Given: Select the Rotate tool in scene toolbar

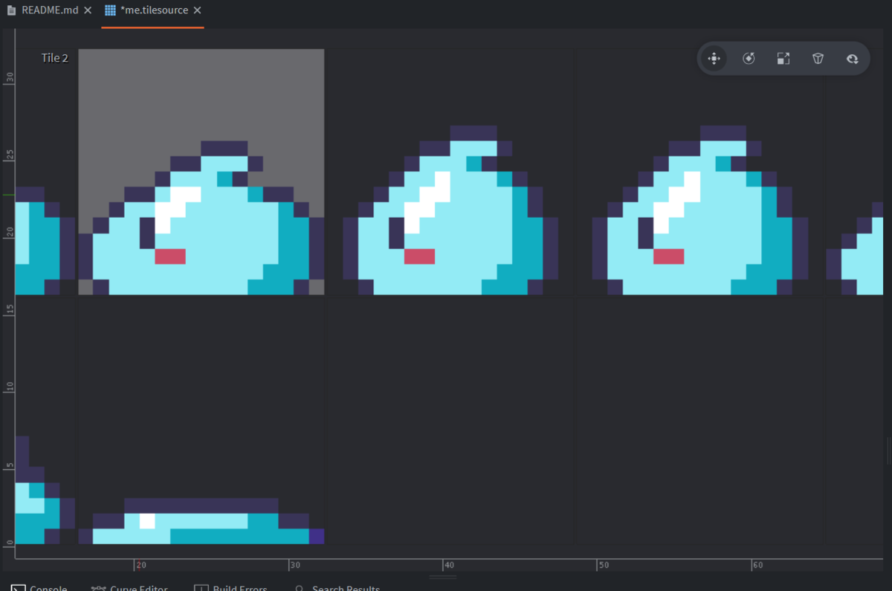Looking at the screenshot, I should click(x=749, y=59).
